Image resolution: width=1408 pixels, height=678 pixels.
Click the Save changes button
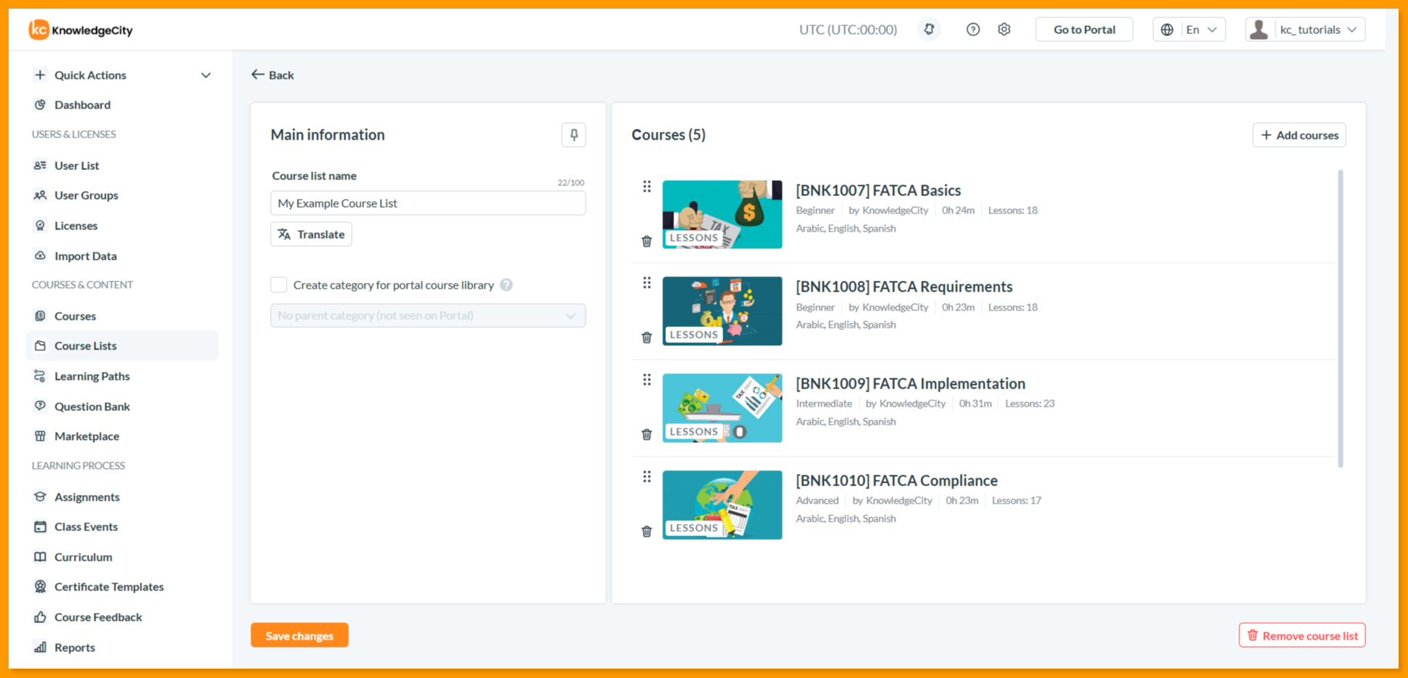pyautogui.click(x=300, y=635)
